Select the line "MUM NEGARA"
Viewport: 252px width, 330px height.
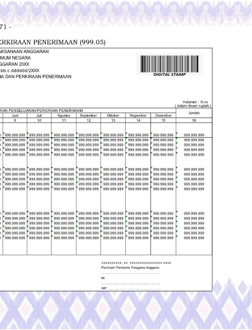tap(15, 58)
